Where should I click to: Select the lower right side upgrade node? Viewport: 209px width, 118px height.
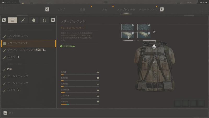167,76
